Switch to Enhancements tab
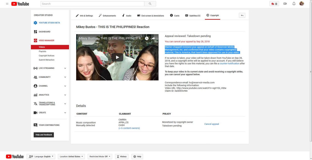Viewport: 312px width, 160px height. click(107, 16)
